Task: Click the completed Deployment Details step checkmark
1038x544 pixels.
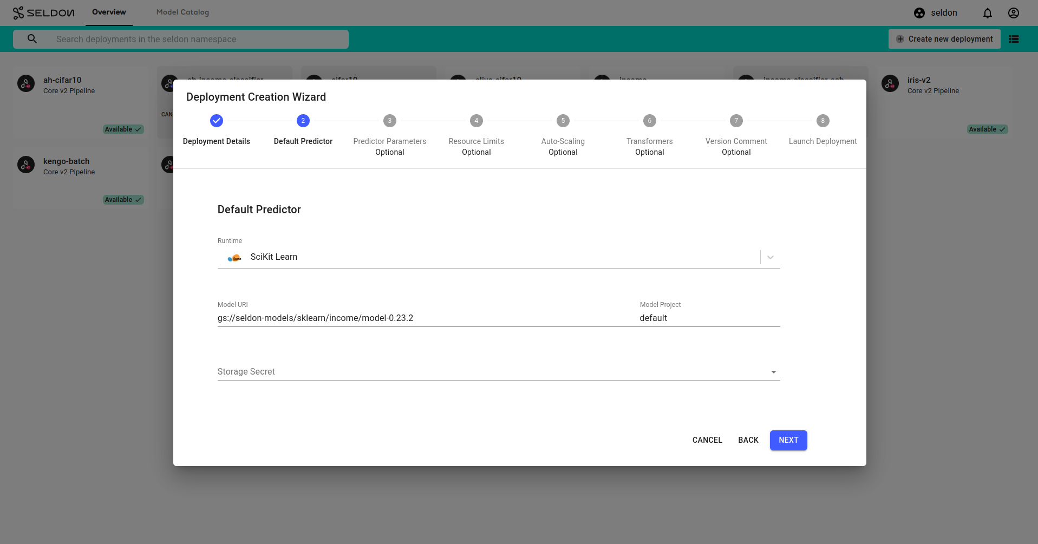Action: pyautogui.click(x=217, y=121)
